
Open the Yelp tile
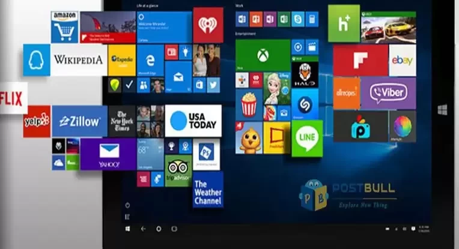(x=37, y=122)
